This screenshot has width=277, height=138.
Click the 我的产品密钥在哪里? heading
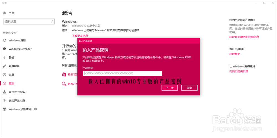point(242,20)
